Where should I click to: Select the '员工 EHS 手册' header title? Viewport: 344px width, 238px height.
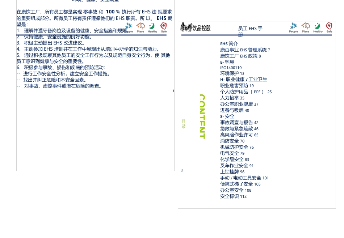(x=250, y=31)
